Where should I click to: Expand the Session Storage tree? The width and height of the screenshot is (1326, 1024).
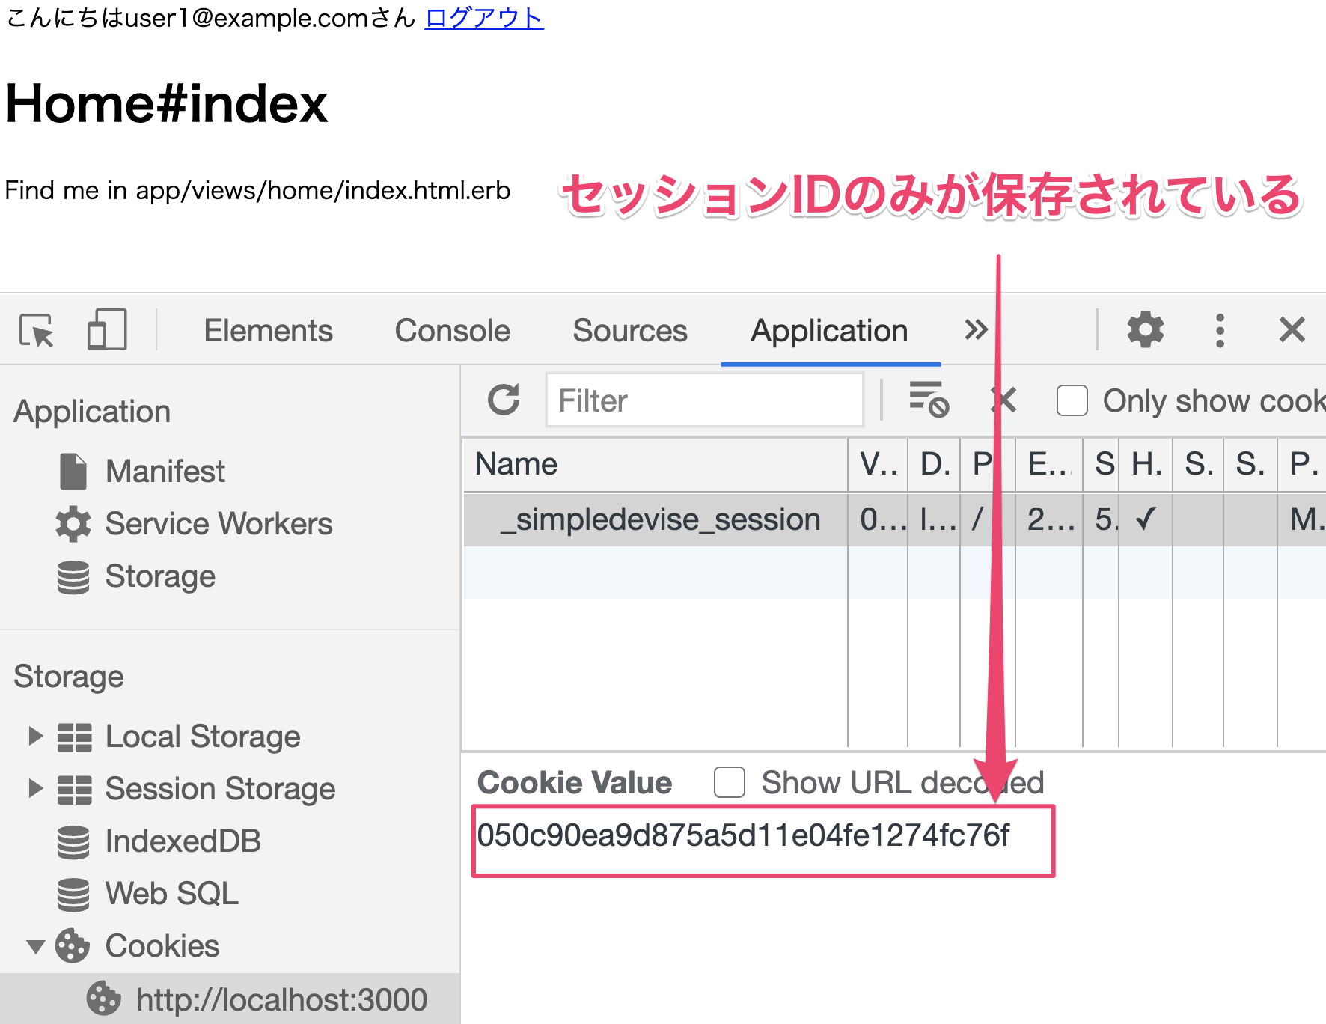pyautogui.click(x=35, y=789)
